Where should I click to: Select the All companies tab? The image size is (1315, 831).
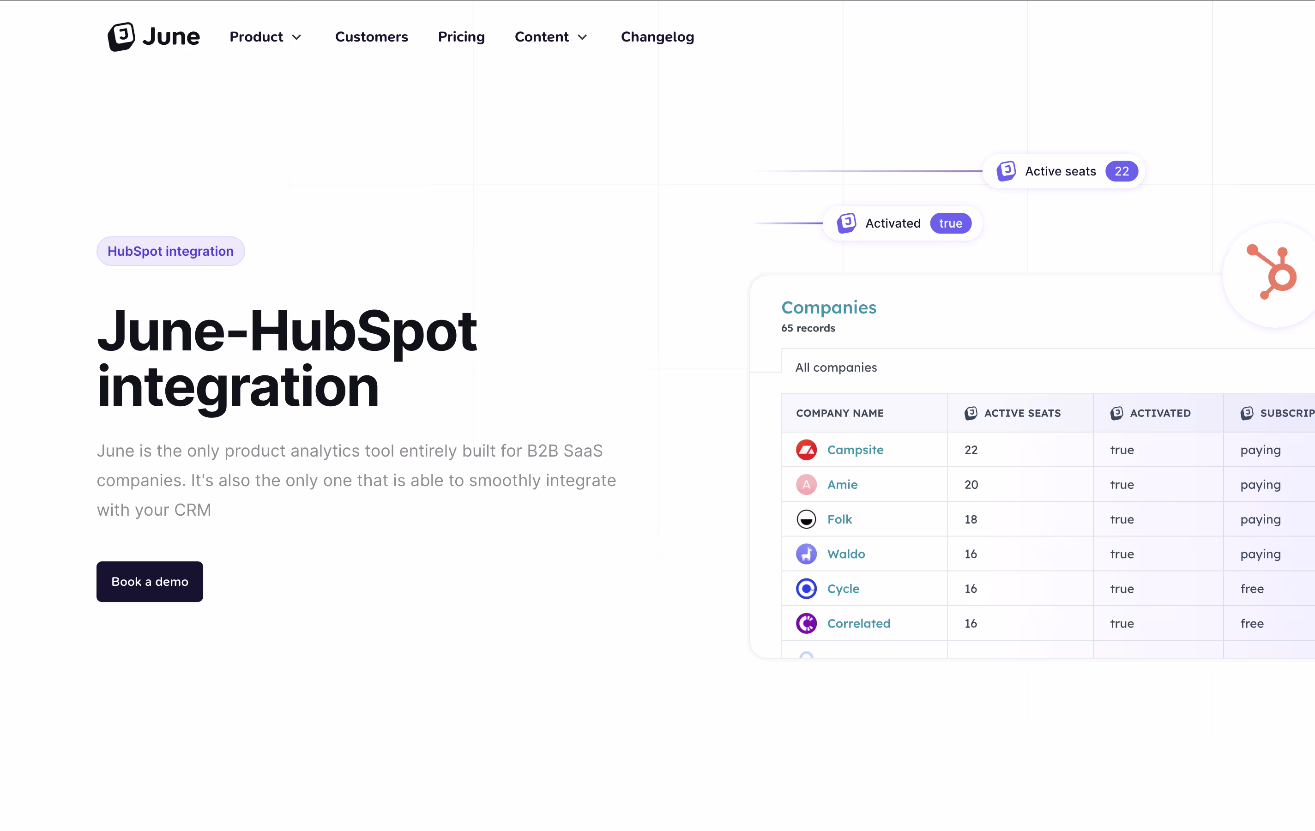(x=836, y=367)
